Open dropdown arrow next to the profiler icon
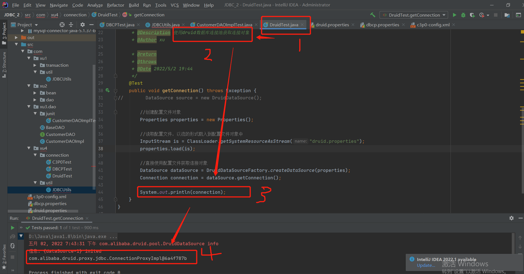Screen dimensions: 524x274 click(488, 15)
